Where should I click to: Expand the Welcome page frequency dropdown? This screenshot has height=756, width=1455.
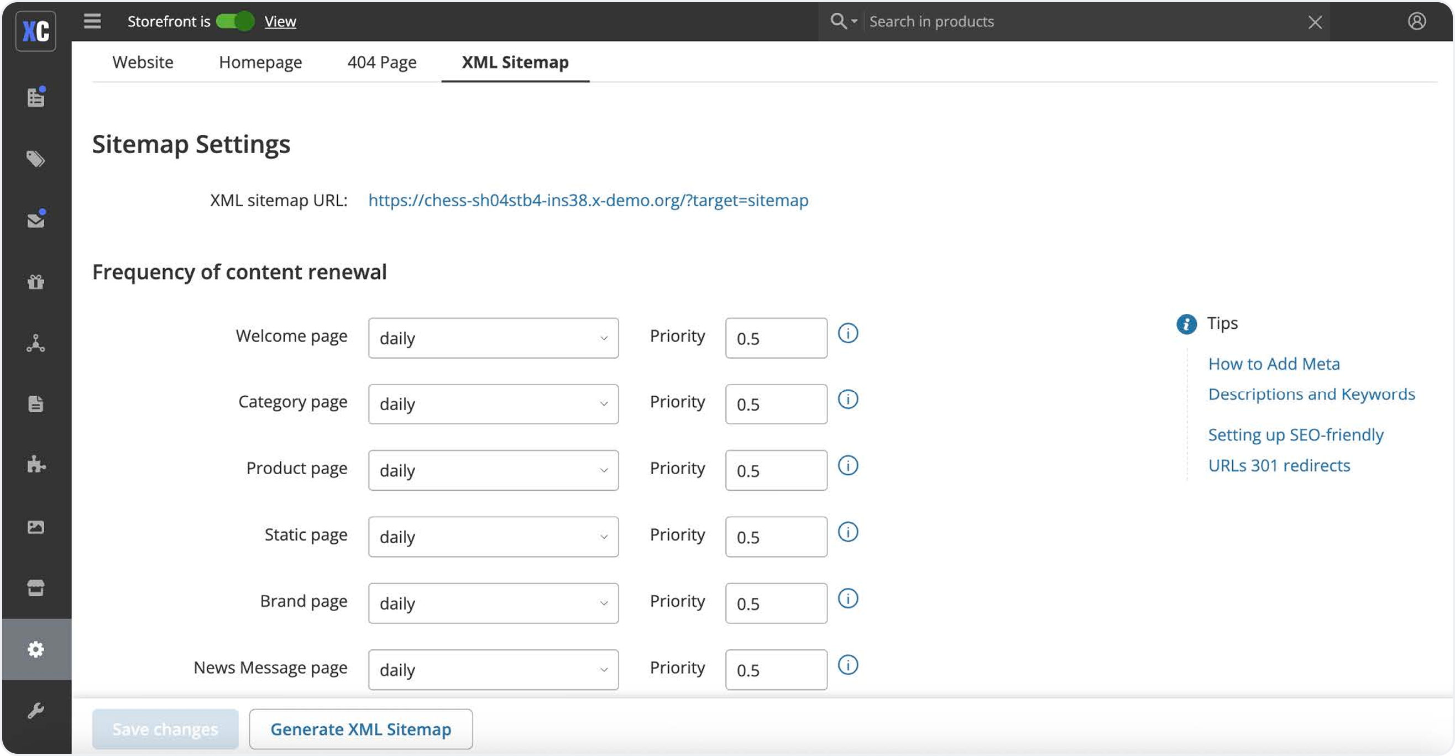point(493,338)
